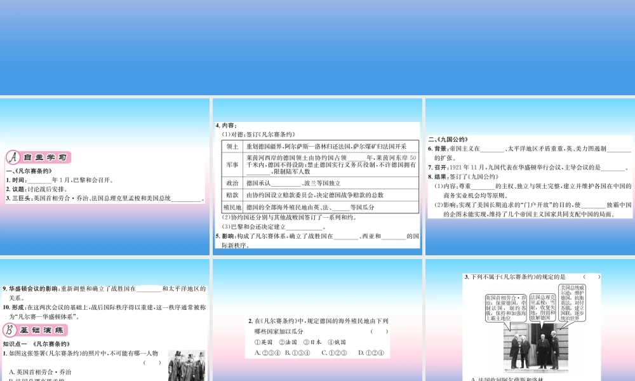Click the A 自主学习 heading badge
The width and height of the screenshot is (635, 381).
39,157
